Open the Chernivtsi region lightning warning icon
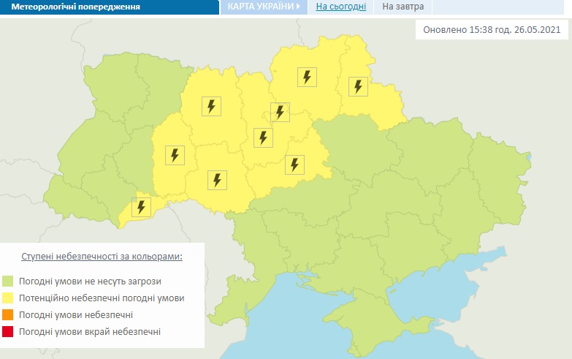The width and height of the screenshot is (572, 359). pos(141,207)
